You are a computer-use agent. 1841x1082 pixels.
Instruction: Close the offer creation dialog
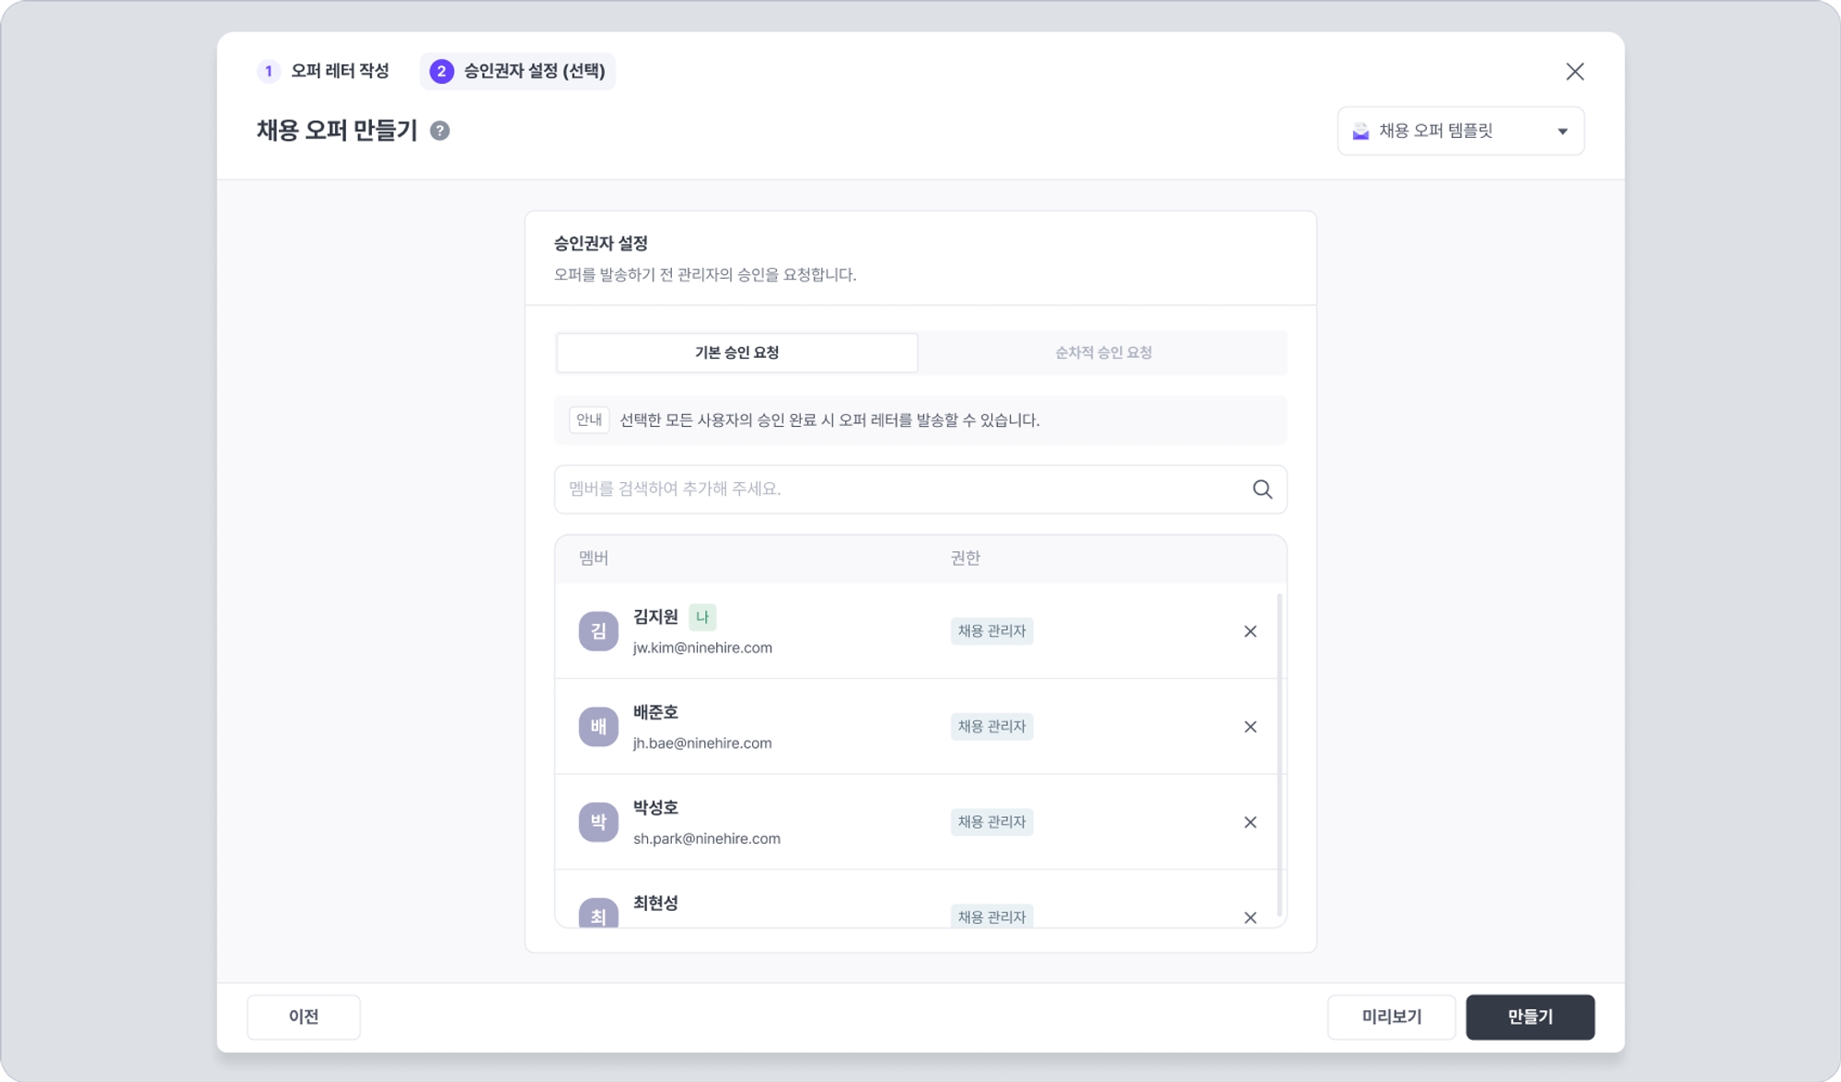[1575, 72]
